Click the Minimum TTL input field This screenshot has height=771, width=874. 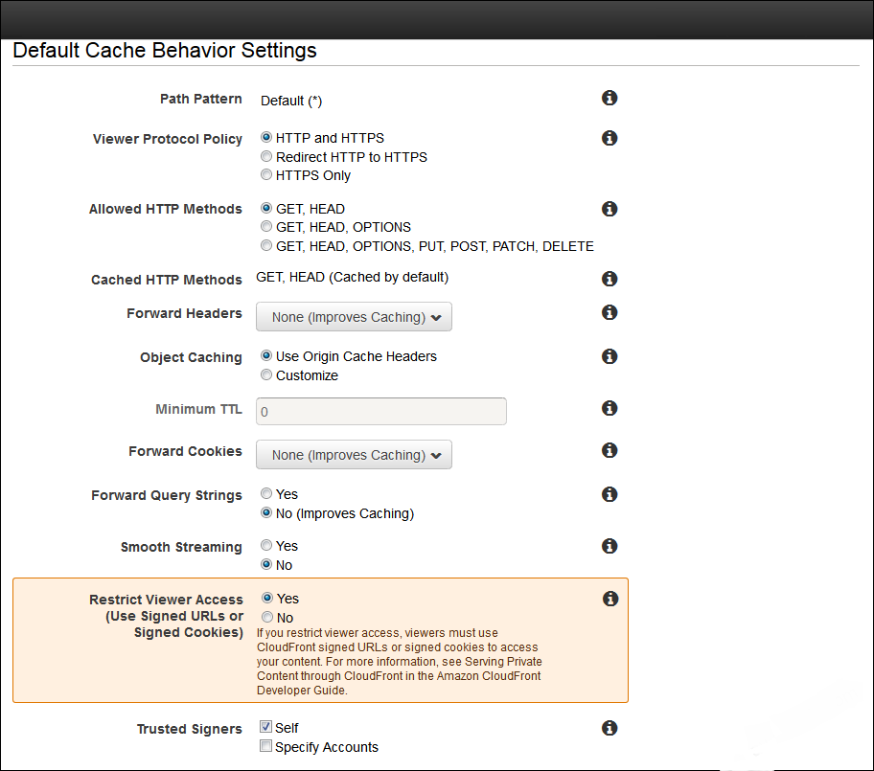tap(381, 411)
